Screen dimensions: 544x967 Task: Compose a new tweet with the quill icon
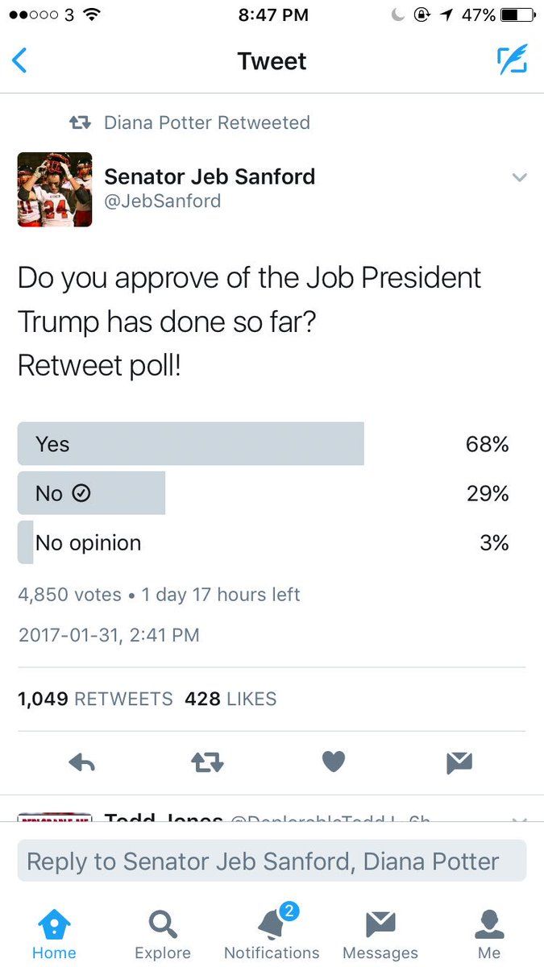512,60
